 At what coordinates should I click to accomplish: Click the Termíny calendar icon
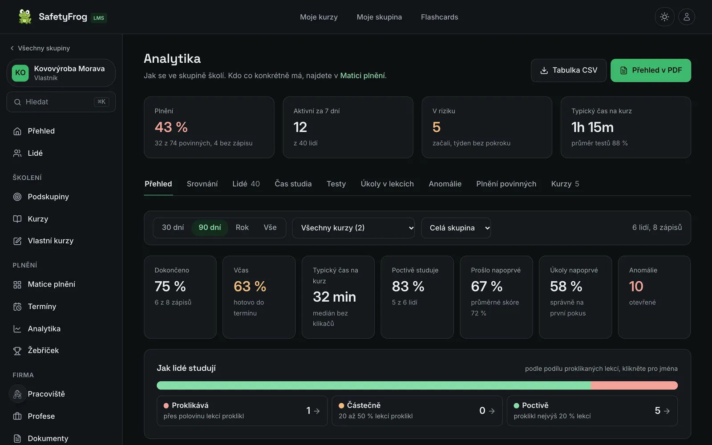(x=17, y=307)
